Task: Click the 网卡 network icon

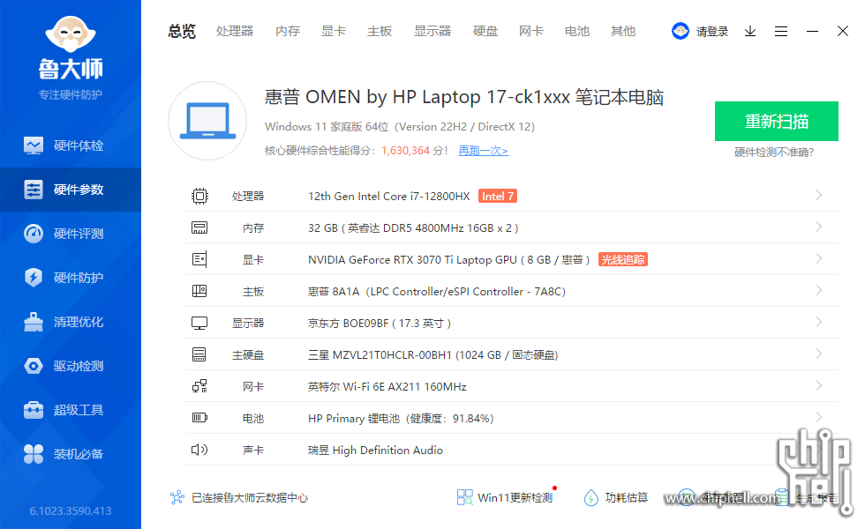Action: [199, 386]
